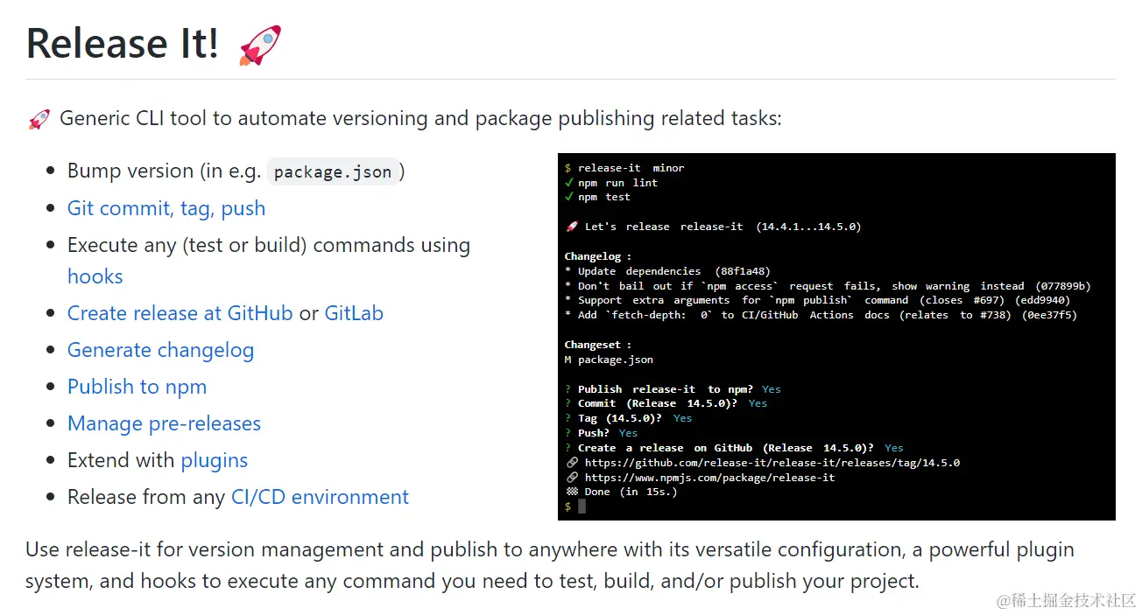1142x615 pixels.
Task: Click 'Create a release on GitHub' prompt line
Action: tap(734, 448)
